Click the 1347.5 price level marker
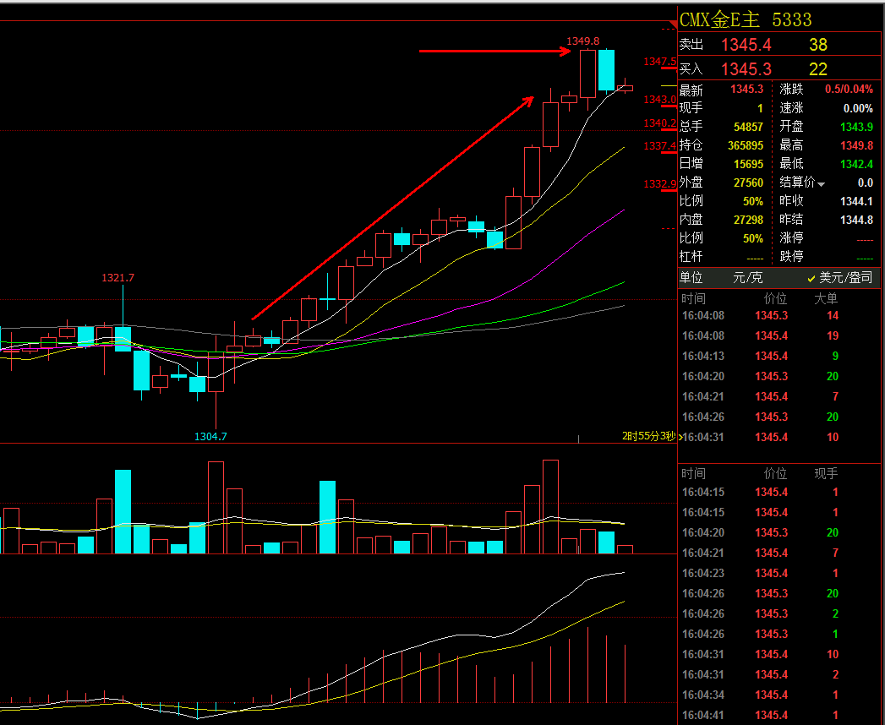The height and width of the screenshot is (725, 885). tap(660, 62)
